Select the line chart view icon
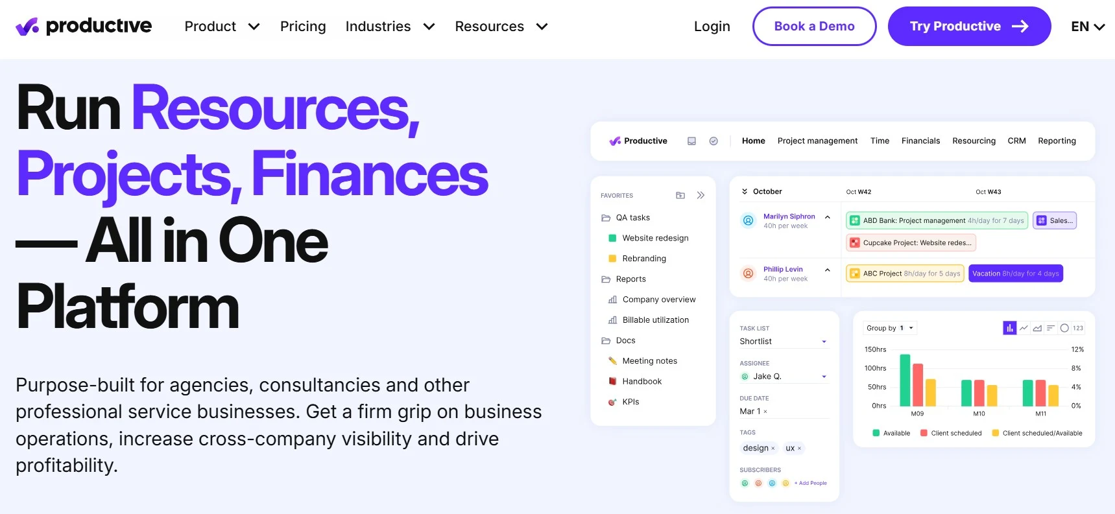This screenshot has height=514, width=1115. (x=1024, y=328)
